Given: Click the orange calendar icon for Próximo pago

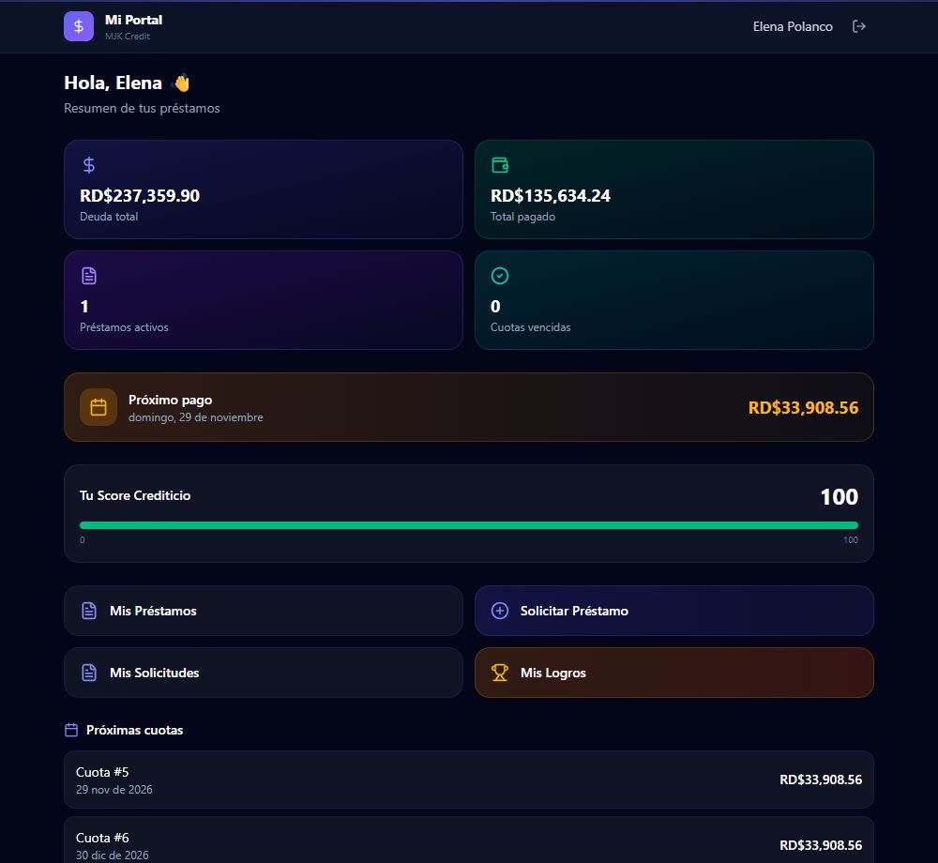Looking at the screenshot, I should point(98,407).
